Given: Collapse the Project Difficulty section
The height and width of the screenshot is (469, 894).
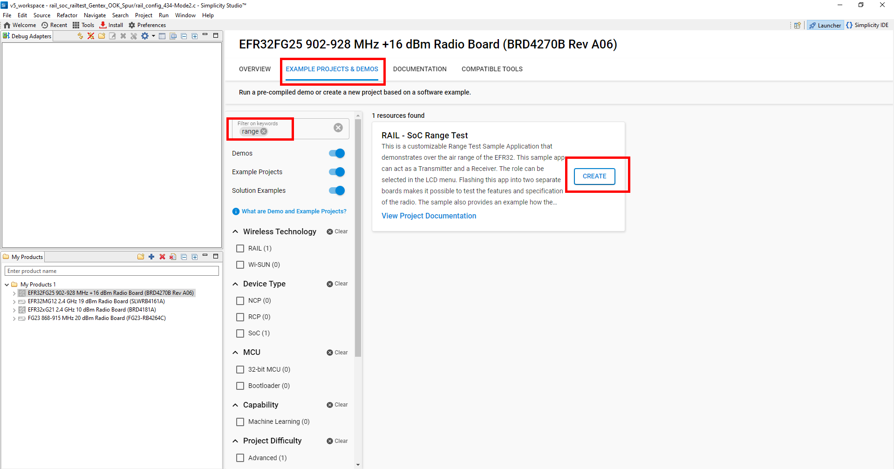Looking at the screenshot, I should tap(235, 441).
